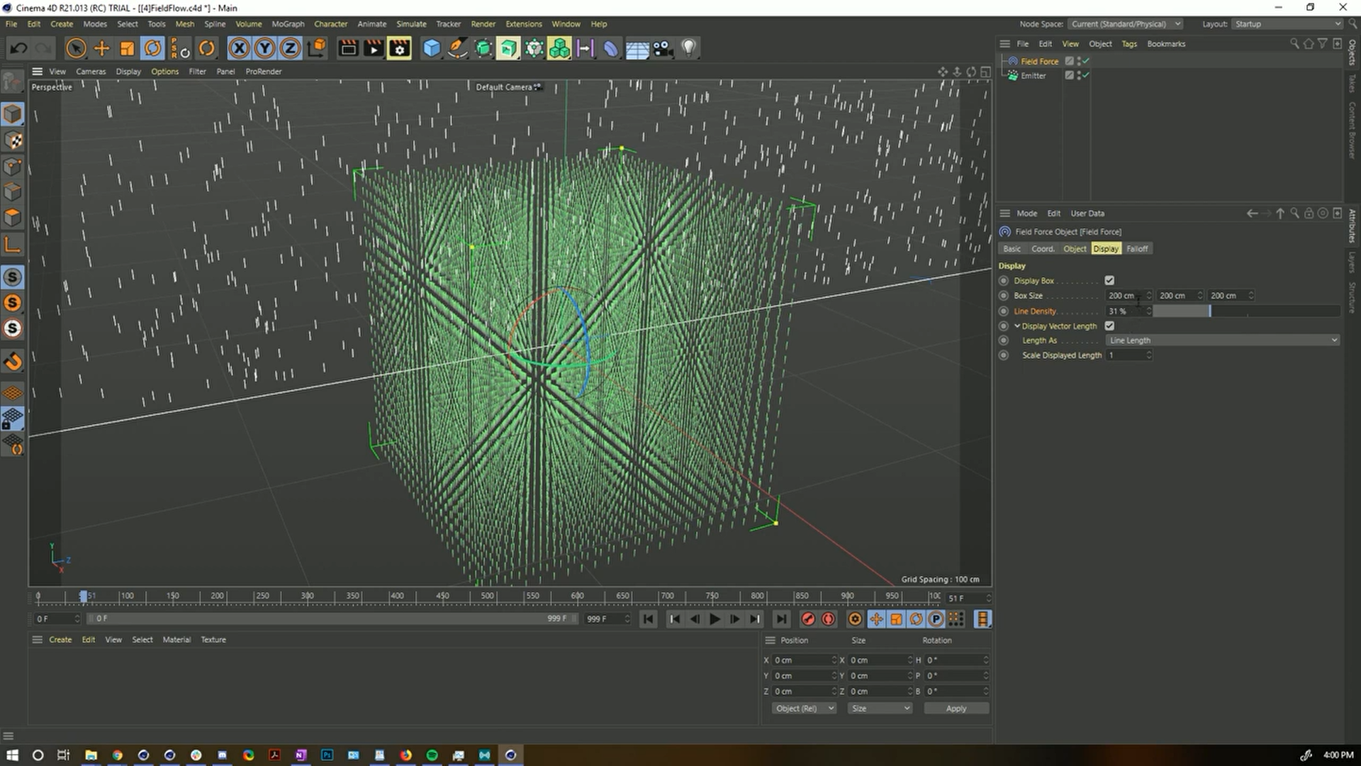Viewport: 1361px width, 766px height.
Task: Switch to the Falloff tab
Action: pos(1137,248)
